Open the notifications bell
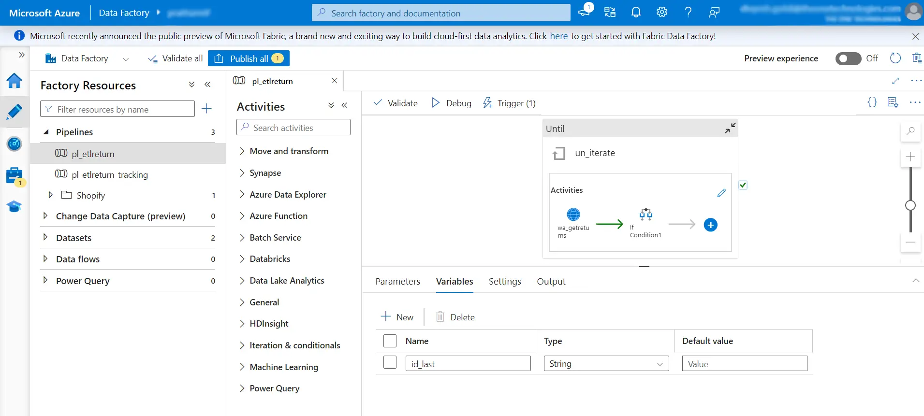The height and width of the screenshot is (416, 924). point(636,13)
